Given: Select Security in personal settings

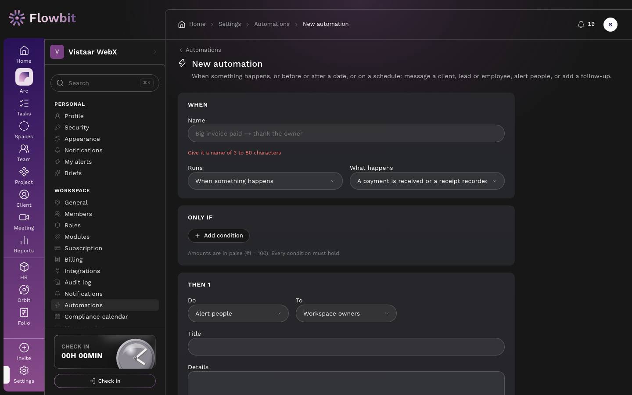Looking at the screenshot, I should click(x=104, y=127).
